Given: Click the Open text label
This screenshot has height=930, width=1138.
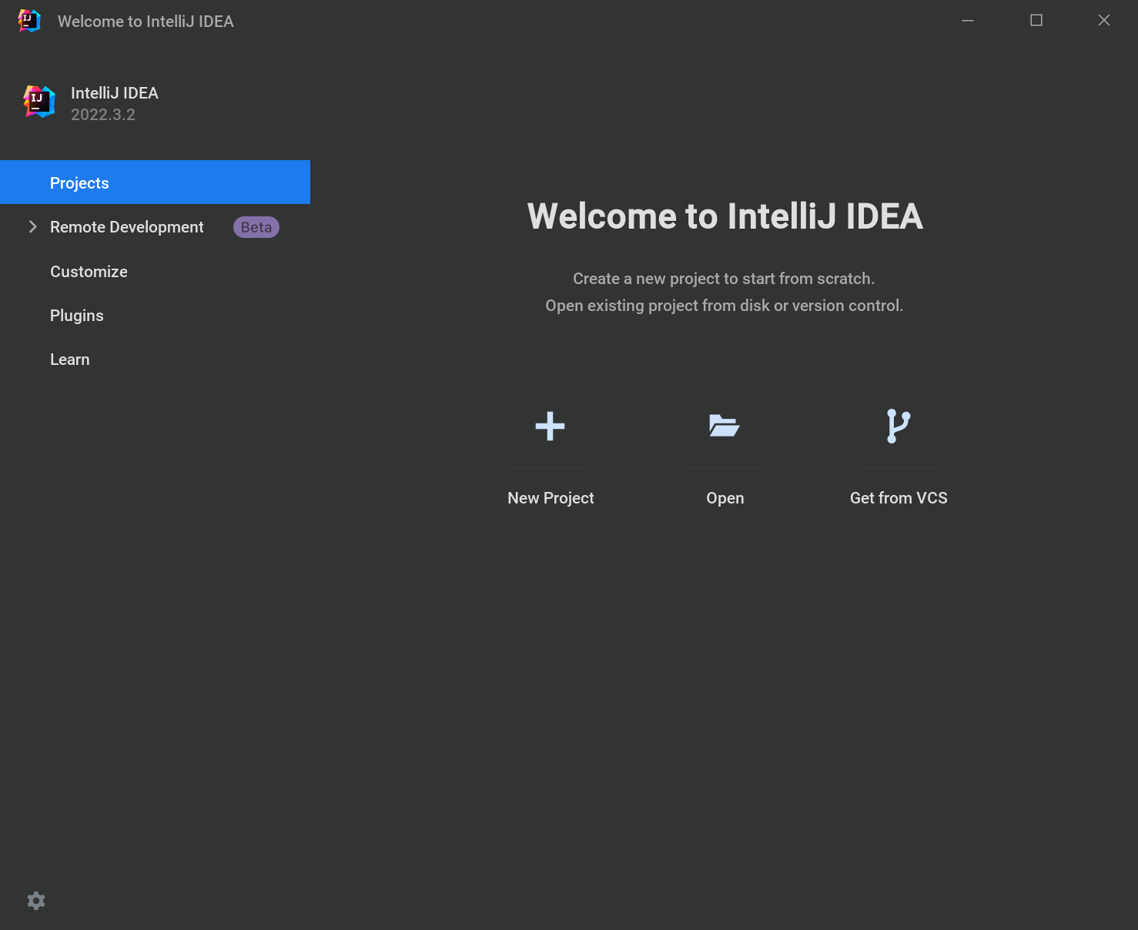Looking at the screenshot, I should click(725, 498).
